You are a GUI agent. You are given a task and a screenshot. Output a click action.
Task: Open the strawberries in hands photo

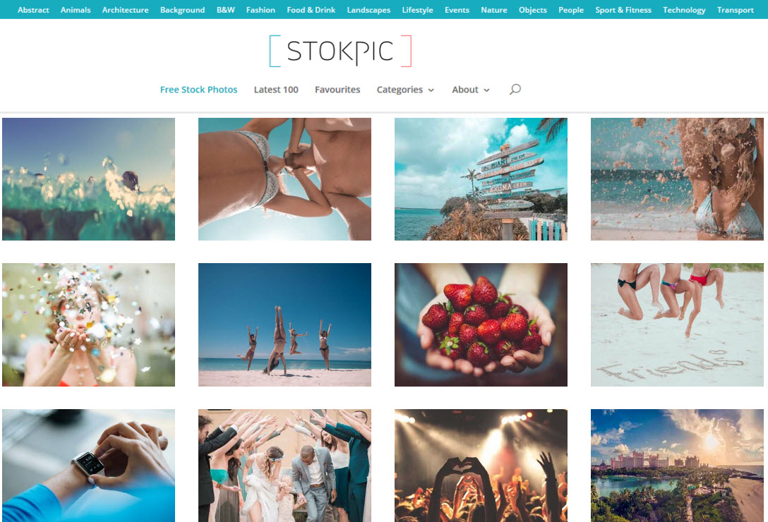(x=481, y=324)
